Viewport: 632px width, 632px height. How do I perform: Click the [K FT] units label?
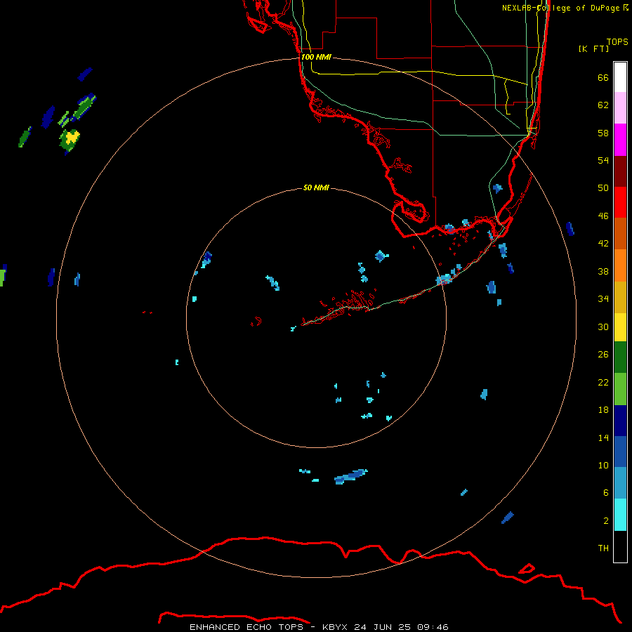pyautogui.click(x=593, y=48)
